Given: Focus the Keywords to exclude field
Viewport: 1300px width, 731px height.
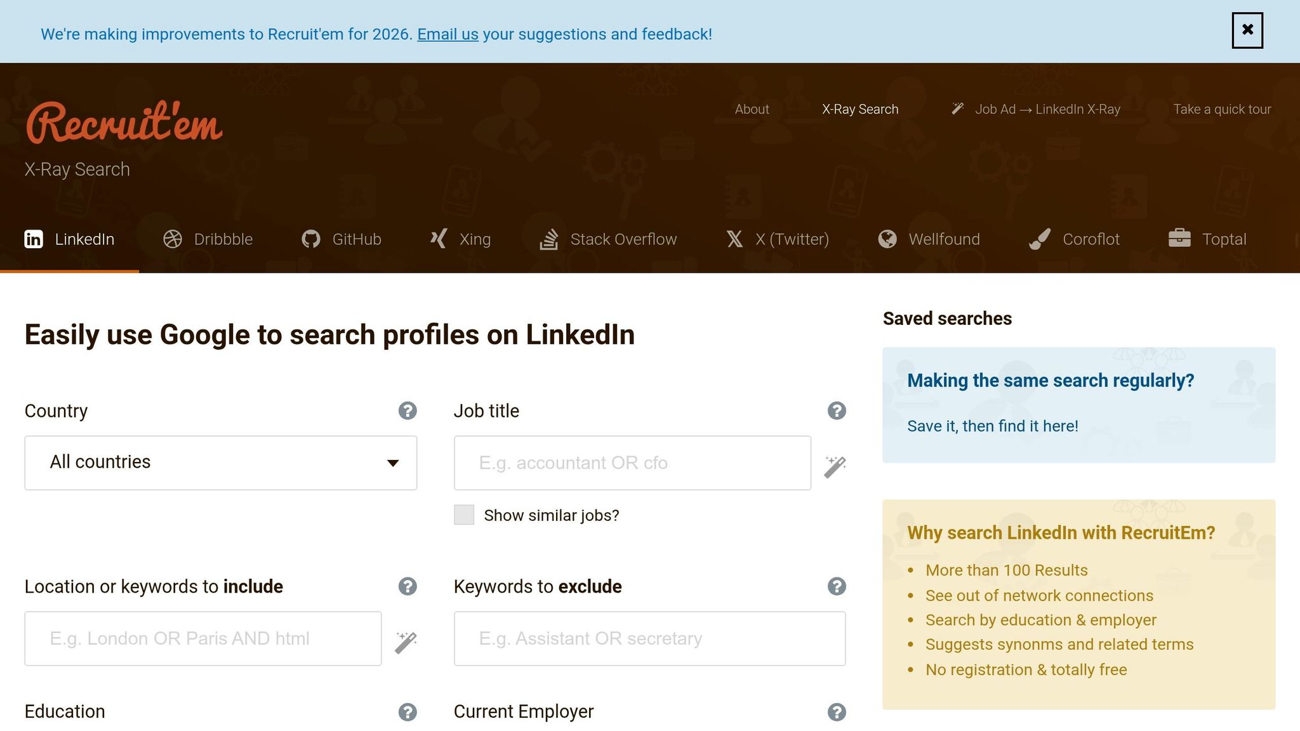Looking at the screenshot, I should coord(649,638).
